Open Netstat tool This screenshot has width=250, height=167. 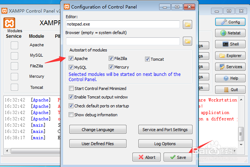point(230,33)
